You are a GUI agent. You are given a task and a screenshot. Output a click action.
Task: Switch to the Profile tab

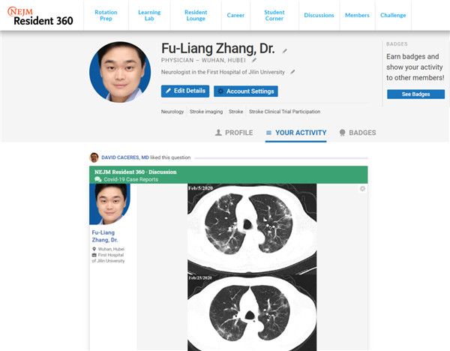coord(234,133)
